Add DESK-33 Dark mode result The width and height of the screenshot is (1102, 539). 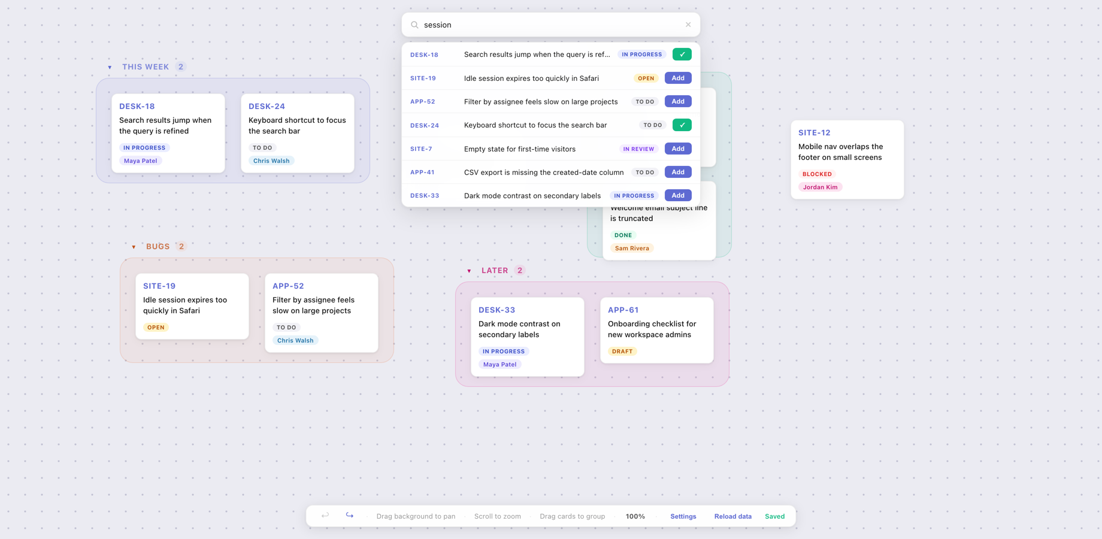pos(678,195)
